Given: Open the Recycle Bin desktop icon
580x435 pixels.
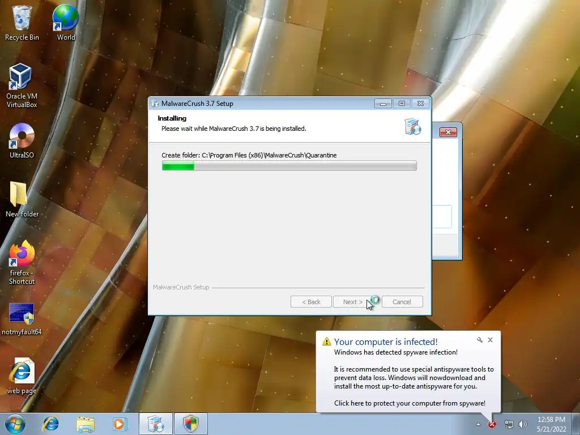Looking at the screenshot, I should tap(22, 22).
